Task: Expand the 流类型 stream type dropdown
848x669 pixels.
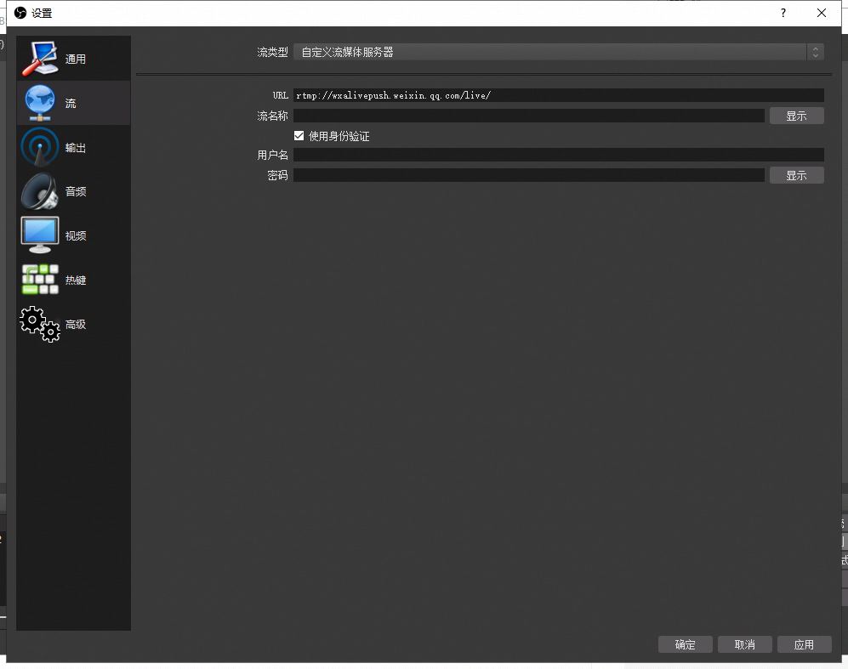Action: (558, 52)
